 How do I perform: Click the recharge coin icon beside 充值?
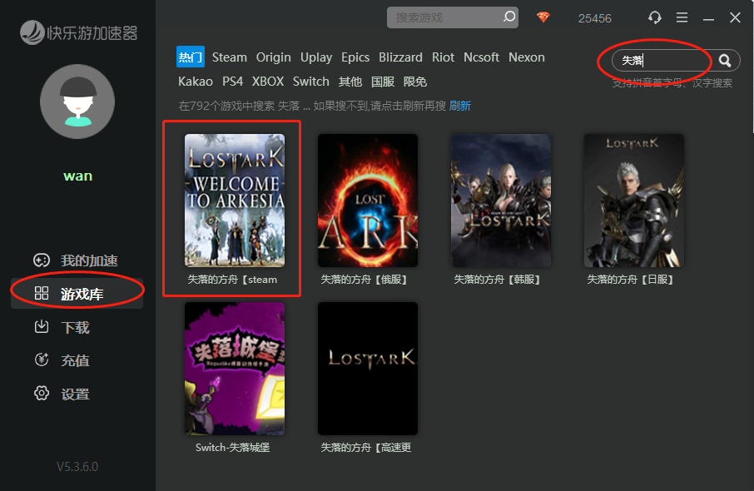coord(42,360)
